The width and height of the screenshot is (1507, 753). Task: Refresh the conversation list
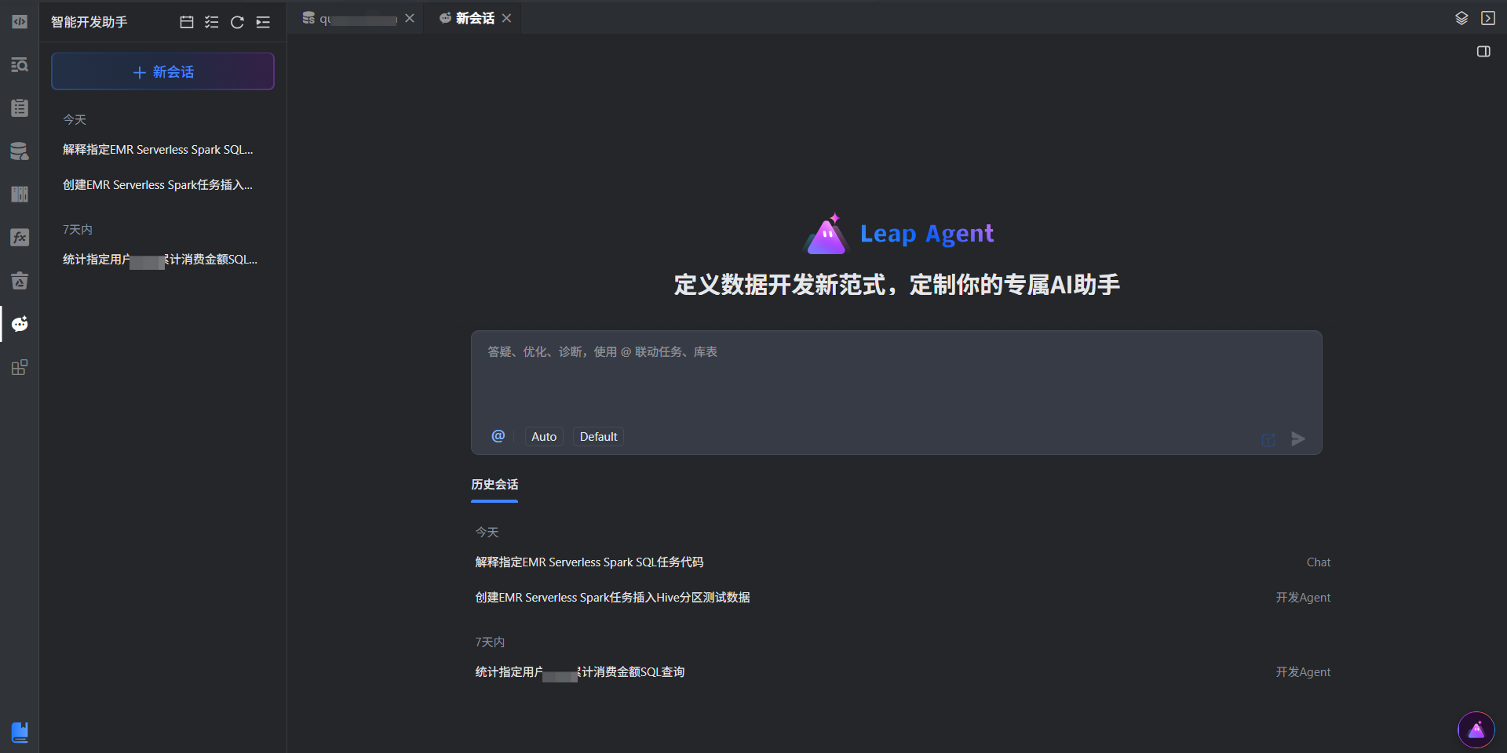237,22
